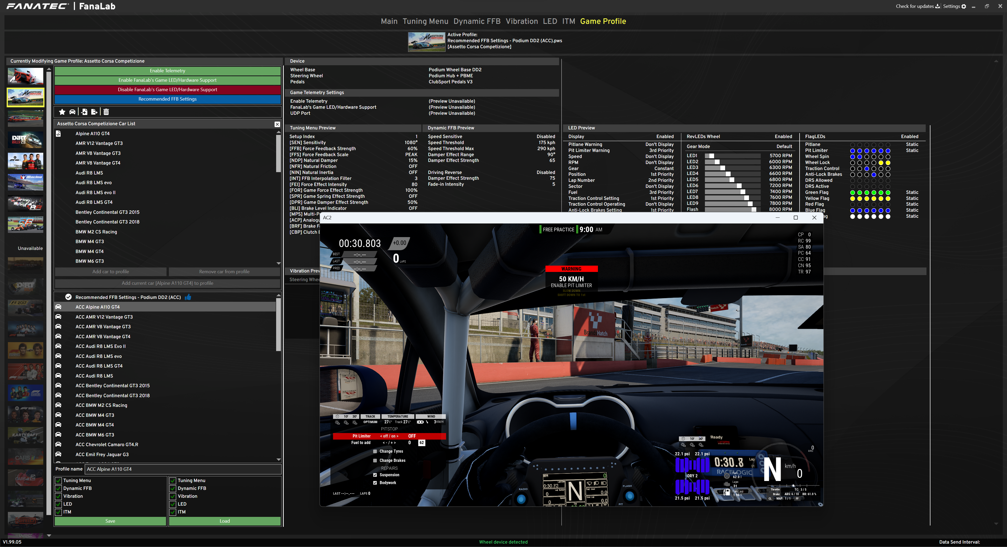The width and height of the screenshot is (1007, 547).
Task: Click Enable FanaLab's Game LED/Hardware Support
Action: pos(167,80)
